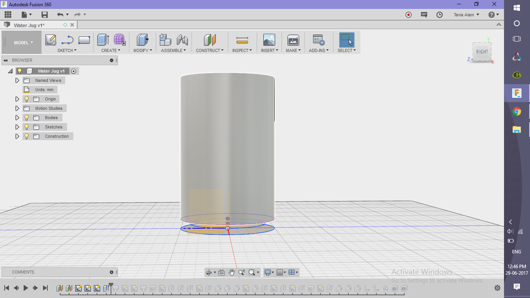530x298 pixels.
Task: Select the Joint assemble tool
Action: [x=182, y=40]
